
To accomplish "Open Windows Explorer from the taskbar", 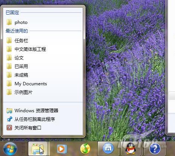I will pyautogui.click(x=38, y=149).
